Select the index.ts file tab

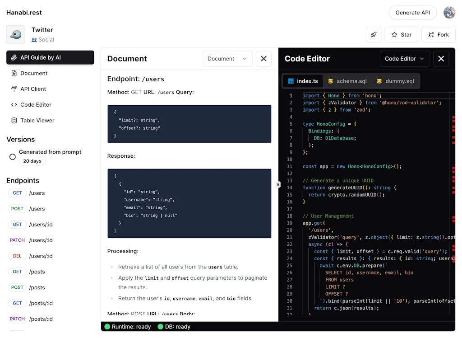[303, 81]
